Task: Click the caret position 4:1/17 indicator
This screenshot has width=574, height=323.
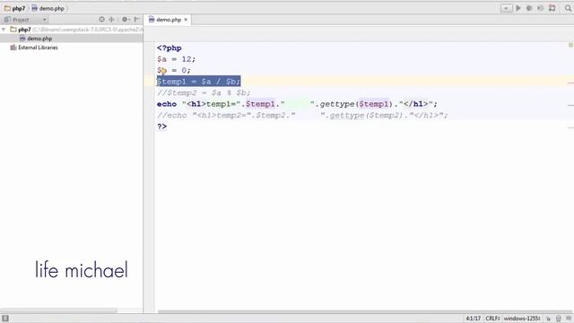Action: 473,319
